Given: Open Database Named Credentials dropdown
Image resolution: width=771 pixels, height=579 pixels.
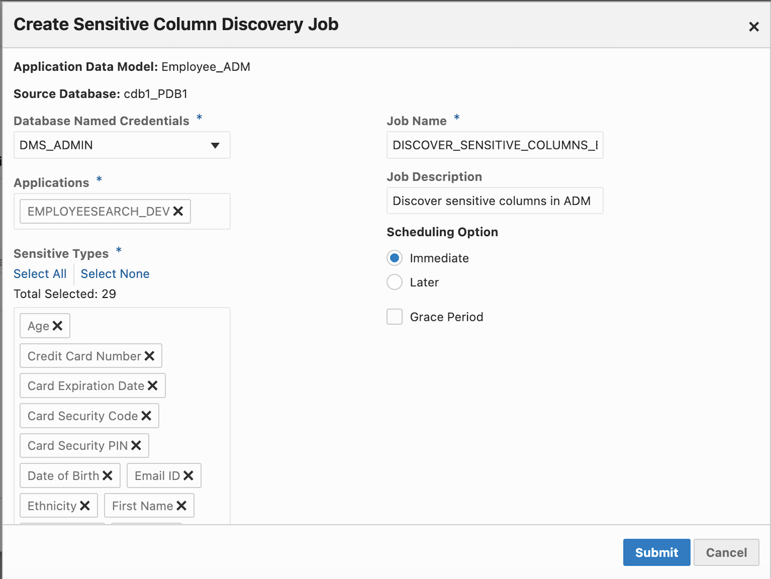Looking at the screenshot, I should coord(122,145).
